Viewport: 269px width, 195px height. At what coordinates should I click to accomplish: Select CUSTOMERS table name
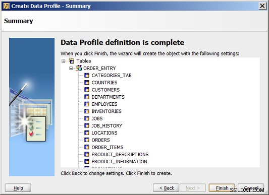tap(105, 90)
